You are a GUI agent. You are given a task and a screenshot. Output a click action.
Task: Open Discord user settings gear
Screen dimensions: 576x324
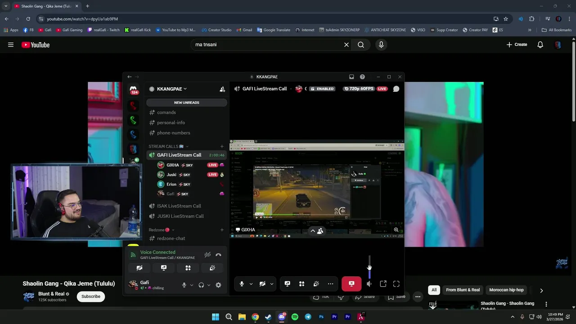pos(218,285)
